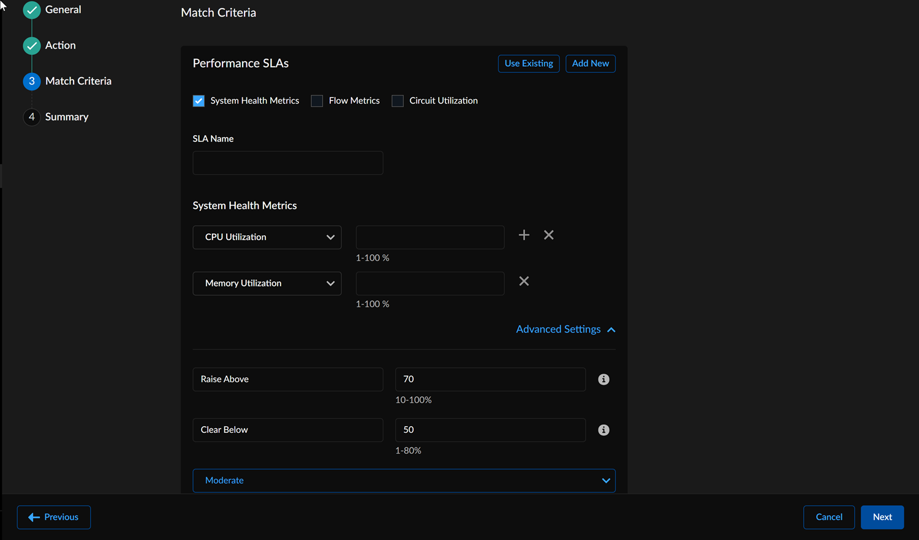Remove the Memory Utilization metric row
This screenshot has width=919, height=540.
coord(524,281)
